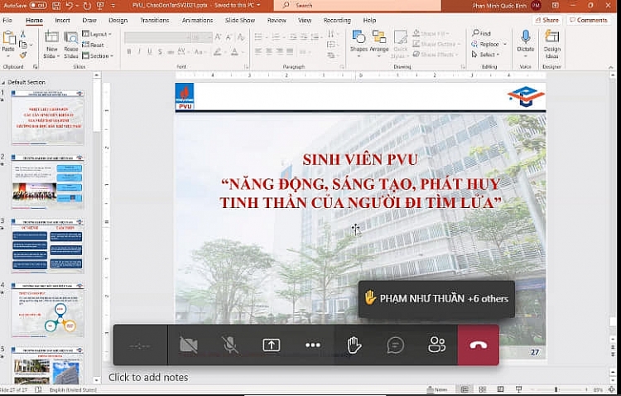Switch to Slide Sorter view icon
The width and height of the screenshot is (621, 396).
(483, 389)
